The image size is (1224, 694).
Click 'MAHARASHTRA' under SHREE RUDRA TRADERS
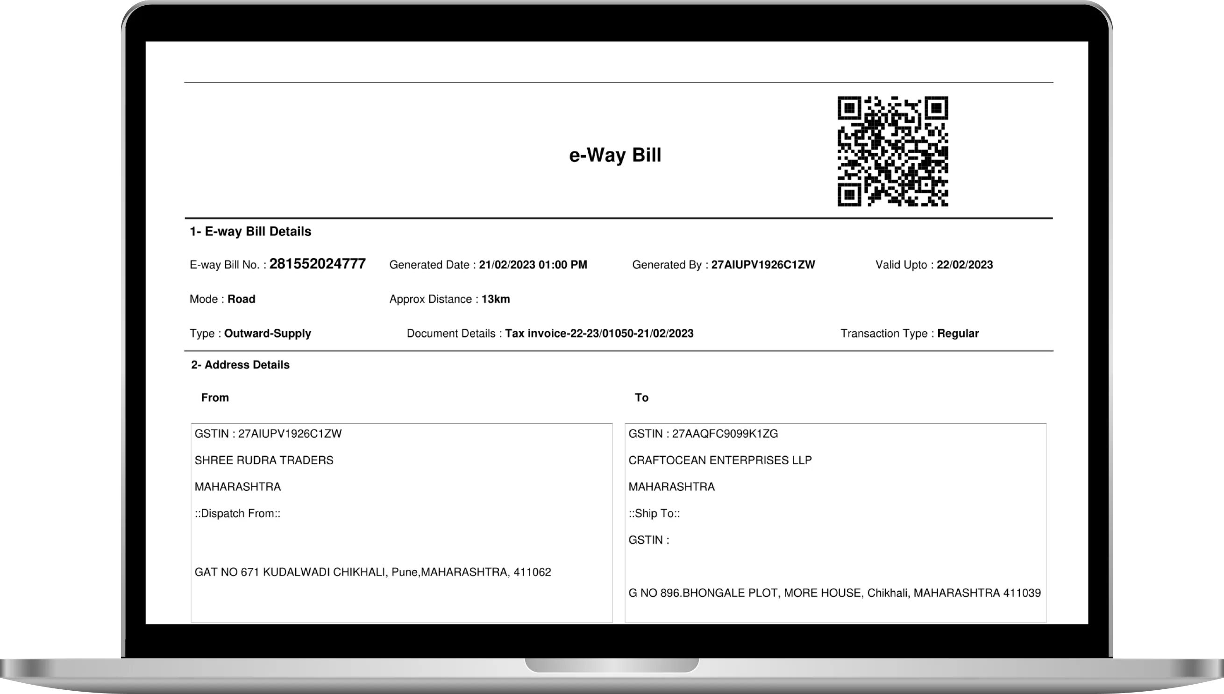click(x=237, y=487)
